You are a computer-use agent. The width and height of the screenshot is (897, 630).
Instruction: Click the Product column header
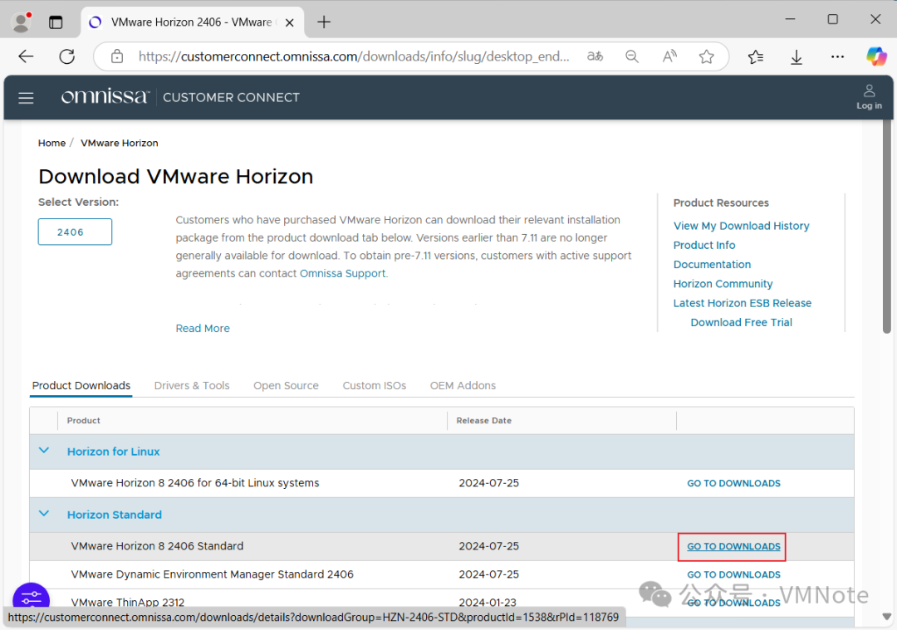[x=84, y=420]
